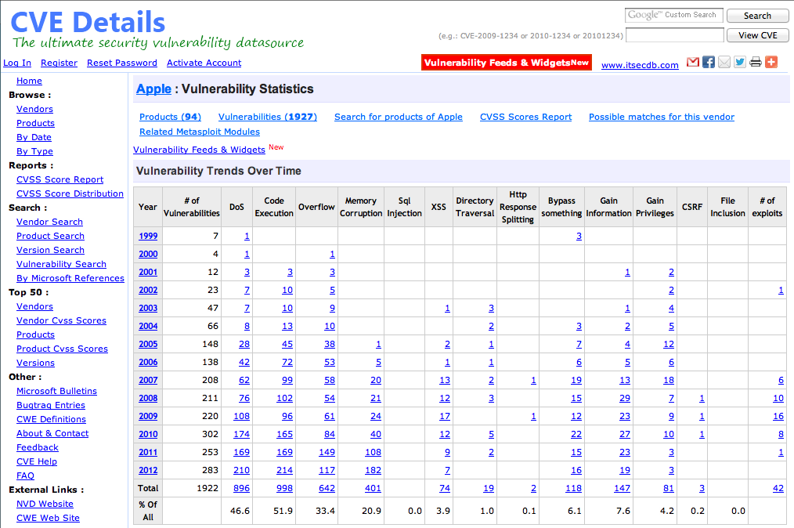
Task: Open Related Metasploit Modules
Action: click(x=200, y=132)
